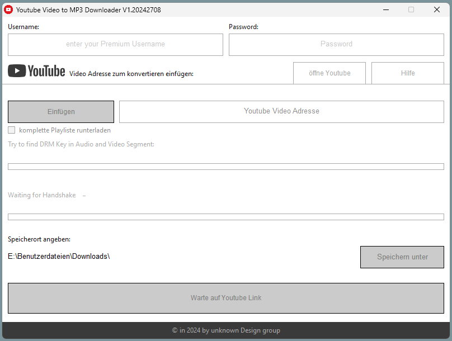The height and width of the screenshot is (341, 452).
Task: Focus the Password input field
Action: coord(336,45)
